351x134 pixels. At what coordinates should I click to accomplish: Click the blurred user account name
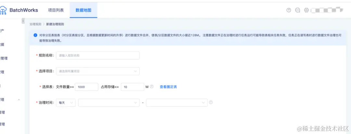click(x=327, y=10)
